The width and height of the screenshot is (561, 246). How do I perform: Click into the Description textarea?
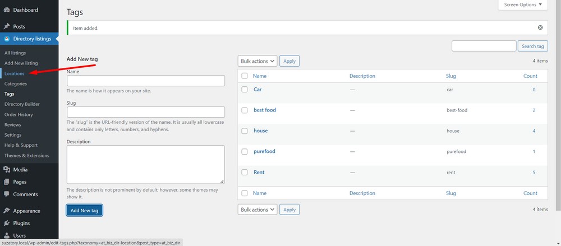[x=146, y=165]
